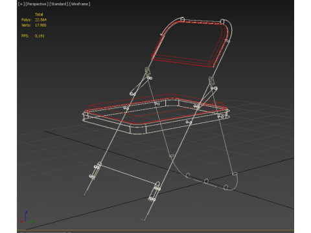Click the FPS value 0,191
The height and width of the screenshot is (233, 311).
(40, 36)
